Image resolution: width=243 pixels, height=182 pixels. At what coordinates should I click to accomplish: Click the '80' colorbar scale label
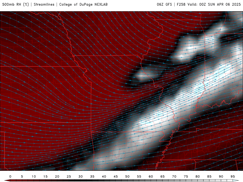198,177
